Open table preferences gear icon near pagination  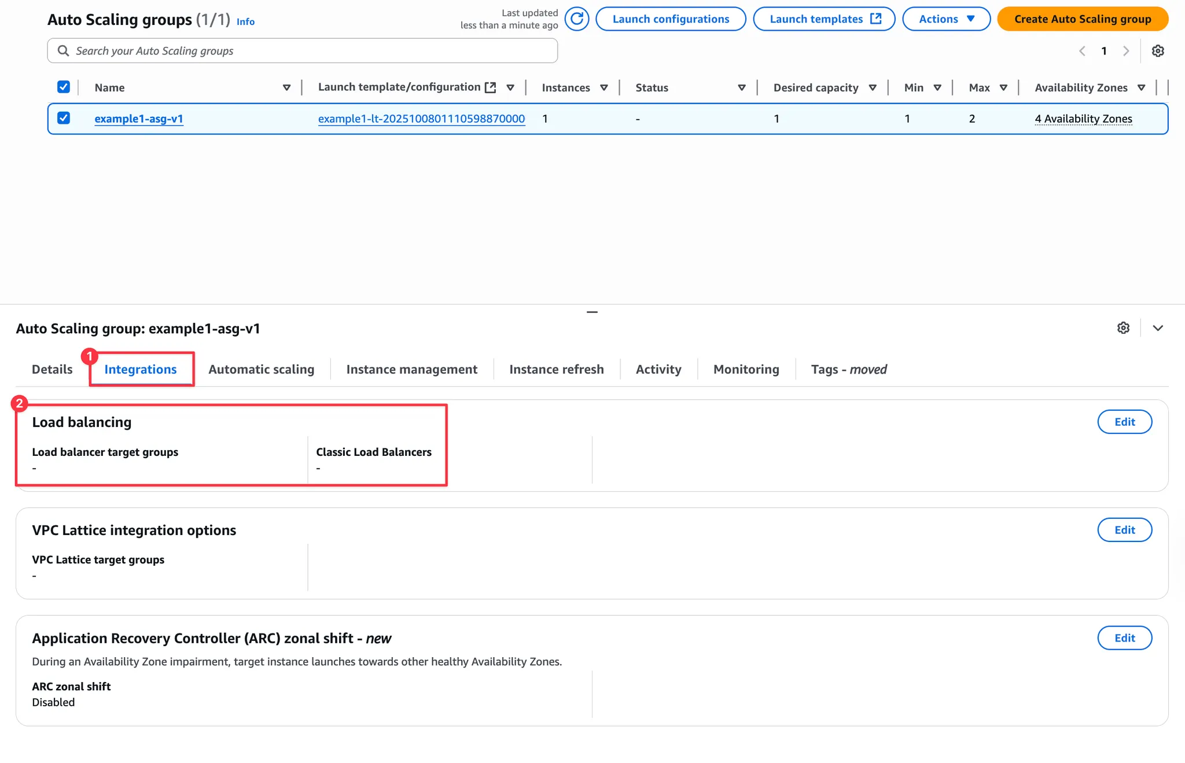click(x=1157, y=51)
